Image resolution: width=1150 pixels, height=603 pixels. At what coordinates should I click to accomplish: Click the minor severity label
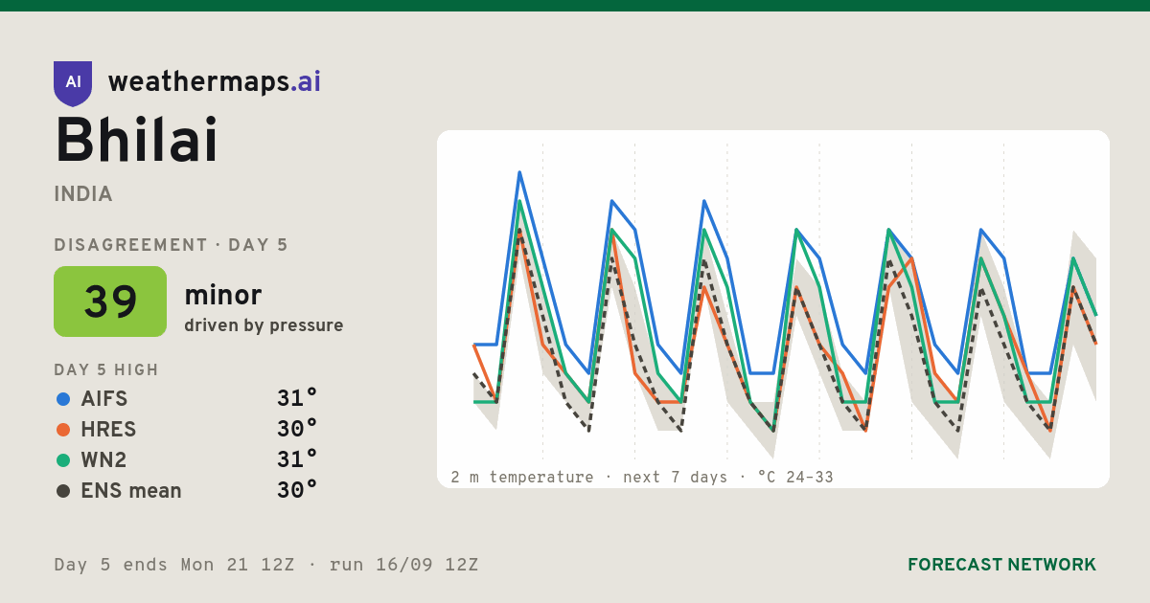[223, 295]
